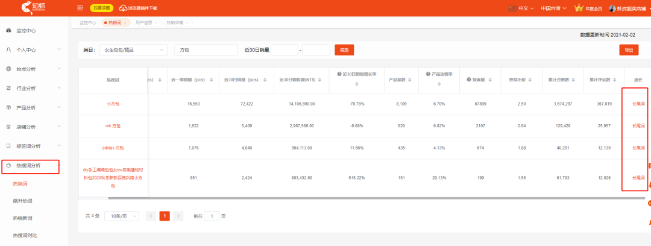This screenshot has height=246, width=651.
Task: Click help icon beside 产品动销率
Action: pos(427,74)
